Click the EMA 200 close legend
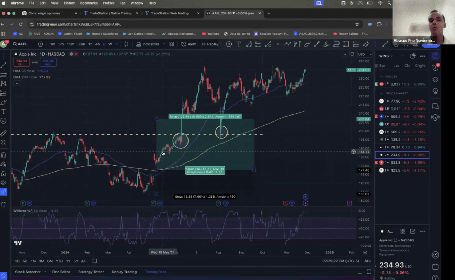The image size is (455, 280). coord(32,77)
